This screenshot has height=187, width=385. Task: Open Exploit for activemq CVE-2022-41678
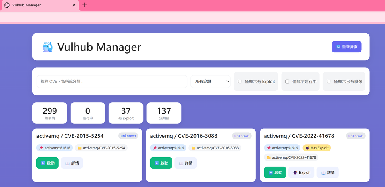(301, 173)
